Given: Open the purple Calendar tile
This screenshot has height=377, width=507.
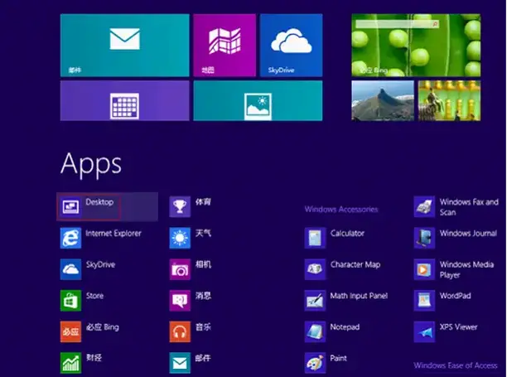Looking at the screenshot, I should (x=125, y=101).
